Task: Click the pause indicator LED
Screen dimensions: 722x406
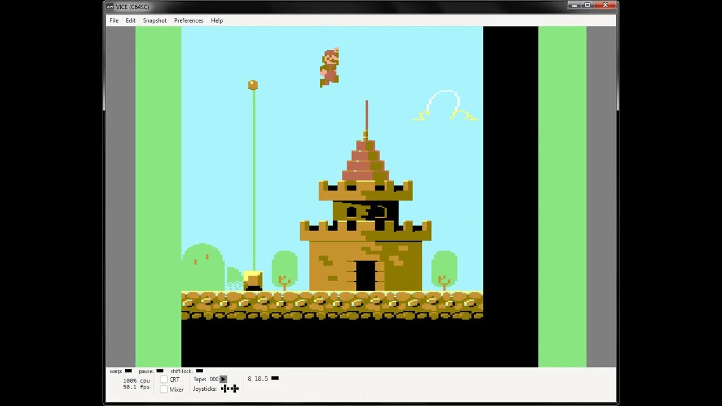Action: point(160,371)
